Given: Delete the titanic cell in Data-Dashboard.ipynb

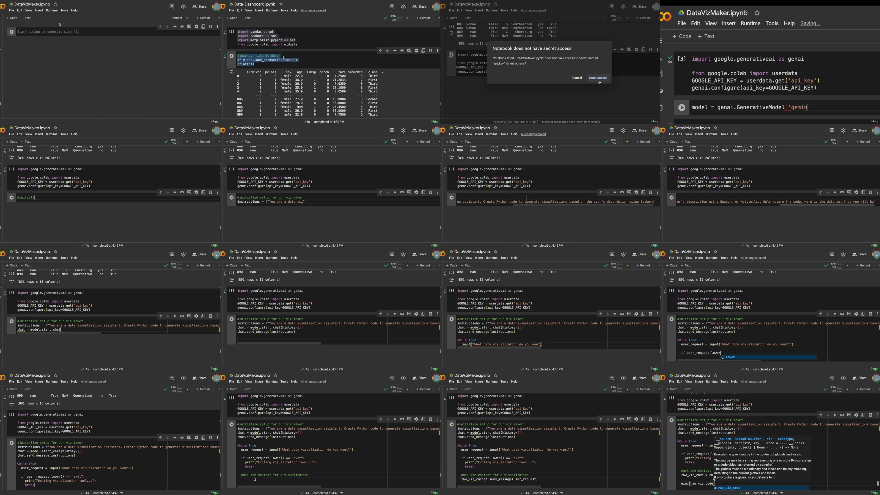Looking at the screenshot, I should [x=430, y=51].
